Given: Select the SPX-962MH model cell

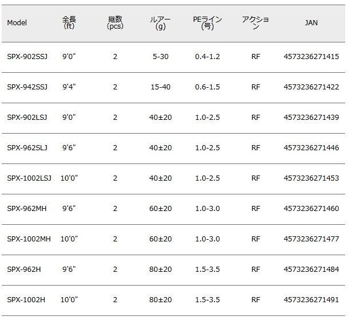Looking at the screenshot, I should click(27, 209).
